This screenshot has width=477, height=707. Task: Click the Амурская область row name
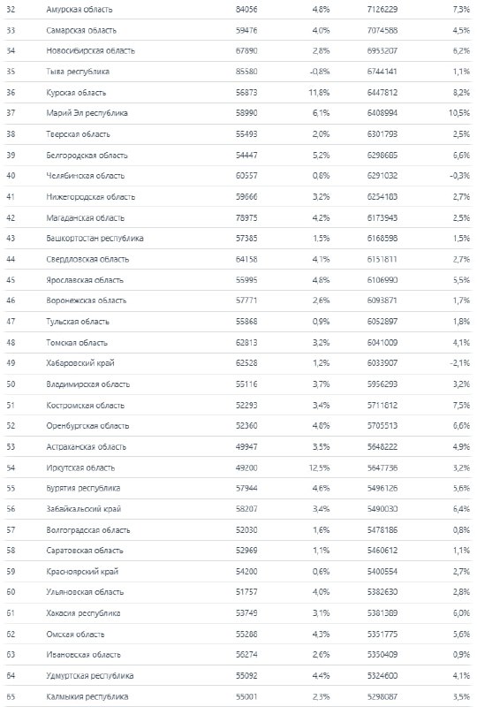[x=79, y=10]
